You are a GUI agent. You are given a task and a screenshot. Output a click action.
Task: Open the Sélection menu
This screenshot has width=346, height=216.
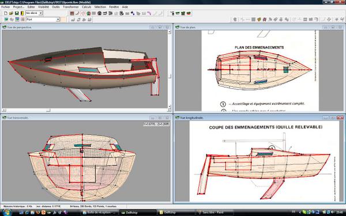(x=100, y=7)
